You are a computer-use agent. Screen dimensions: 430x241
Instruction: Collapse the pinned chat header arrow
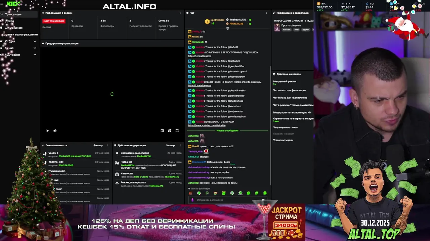point(228,28)
